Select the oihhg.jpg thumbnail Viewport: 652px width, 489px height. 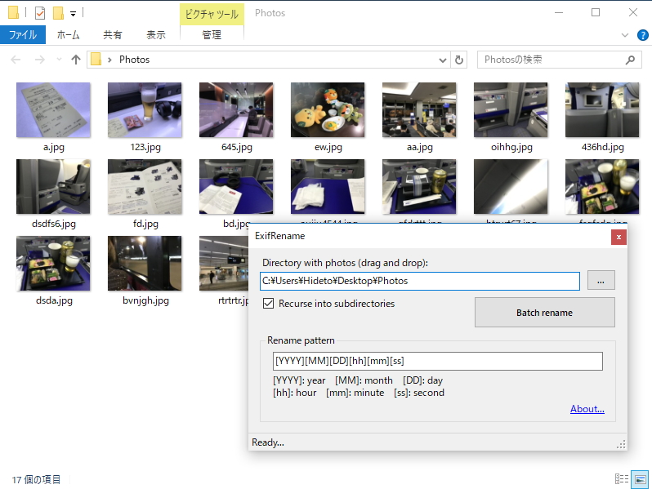(511, 110)
